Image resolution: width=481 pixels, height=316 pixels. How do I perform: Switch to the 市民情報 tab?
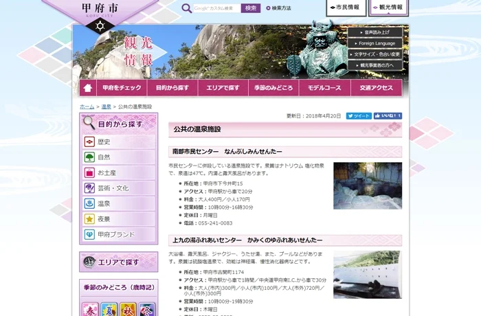(x=346, y=8)
